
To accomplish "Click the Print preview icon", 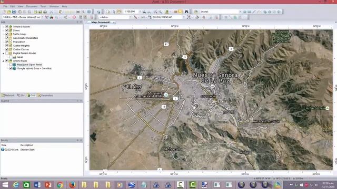I will pos(83,12).
